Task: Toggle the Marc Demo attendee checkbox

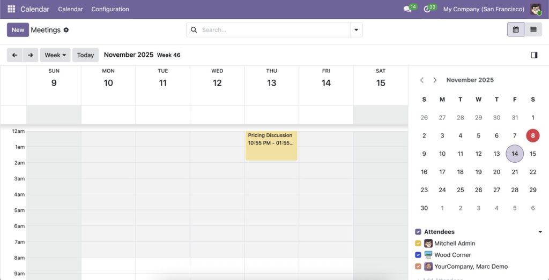Action: 418,267
